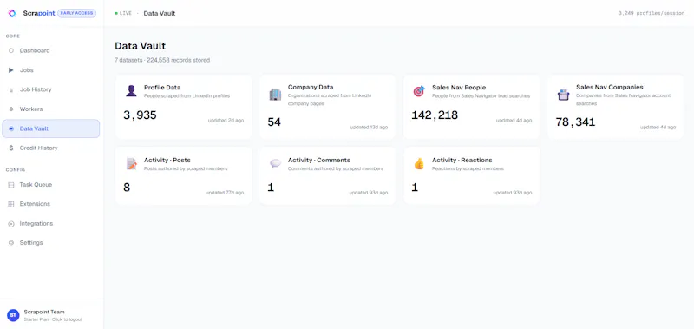Click the Data Vault breadcrumb in top bar
The image size is (694, 329).
[x=160, y=13]
